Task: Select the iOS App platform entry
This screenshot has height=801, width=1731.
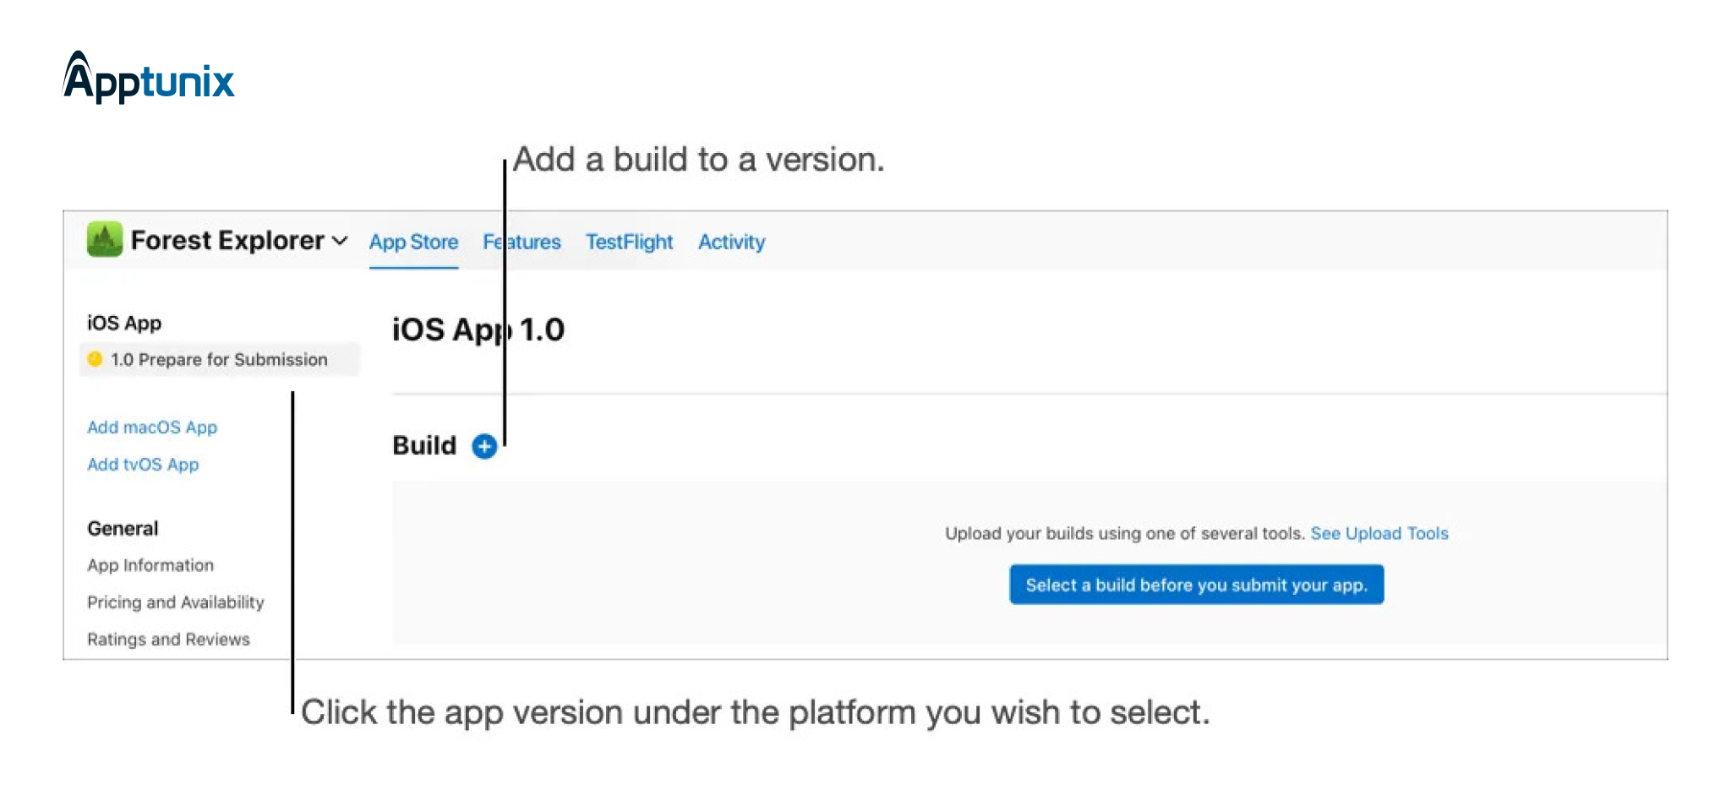Action: click(123, 322)
